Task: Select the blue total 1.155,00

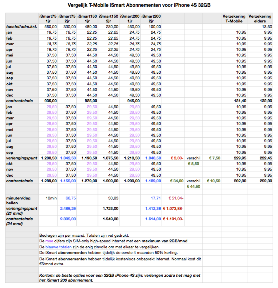Action: coord(68,181)
